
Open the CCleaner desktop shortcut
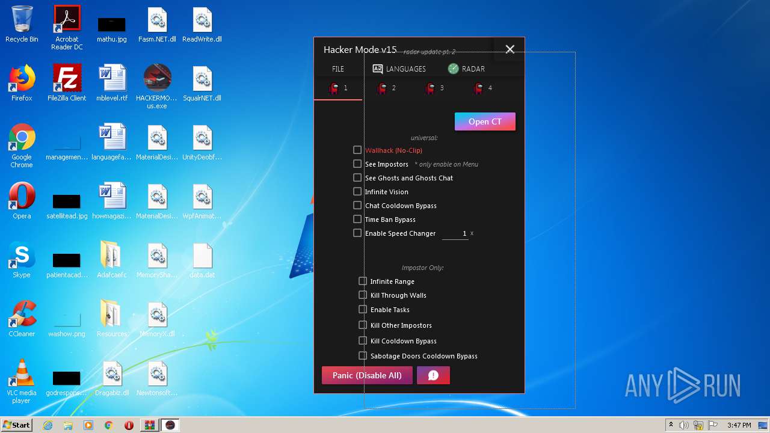pos(22,319)
